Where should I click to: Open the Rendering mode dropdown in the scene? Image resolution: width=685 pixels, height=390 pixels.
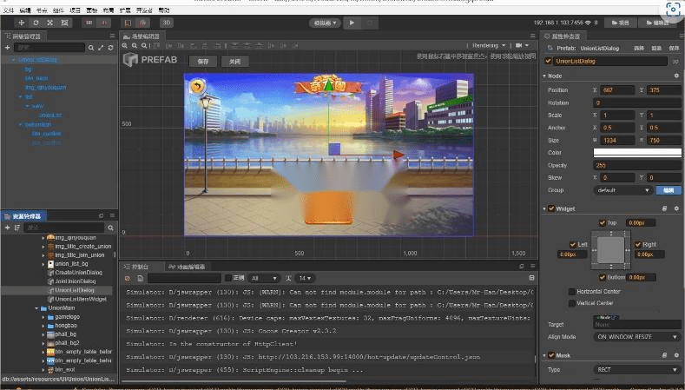click(x=489, y=45)
